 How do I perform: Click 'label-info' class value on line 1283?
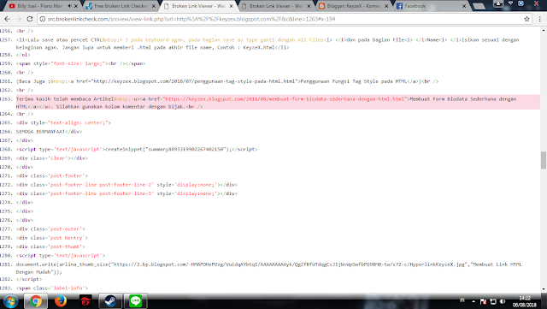click(x=69, y=288)
